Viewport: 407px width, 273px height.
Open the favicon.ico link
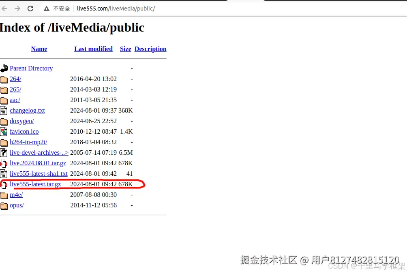pos(24,132)
